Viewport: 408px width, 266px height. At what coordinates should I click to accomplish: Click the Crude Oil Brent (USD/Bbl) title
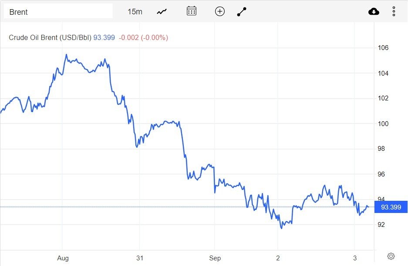point(50,38)
